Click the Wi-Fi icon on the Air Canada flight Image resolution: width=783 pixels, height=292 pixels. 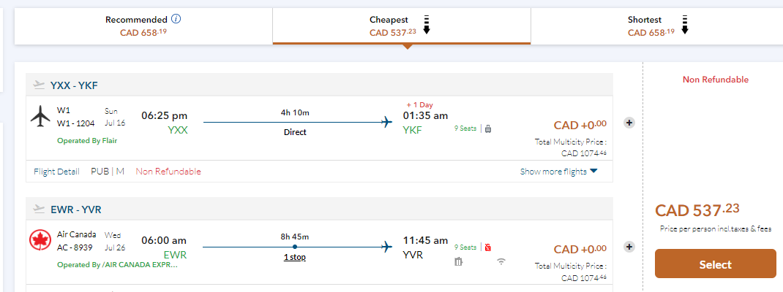(x=501, y=262)
